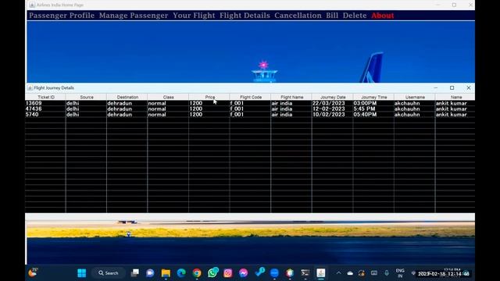Open the Cancellation menu
Viewport: 500px width, 281px height.
[x=298, y=16]
